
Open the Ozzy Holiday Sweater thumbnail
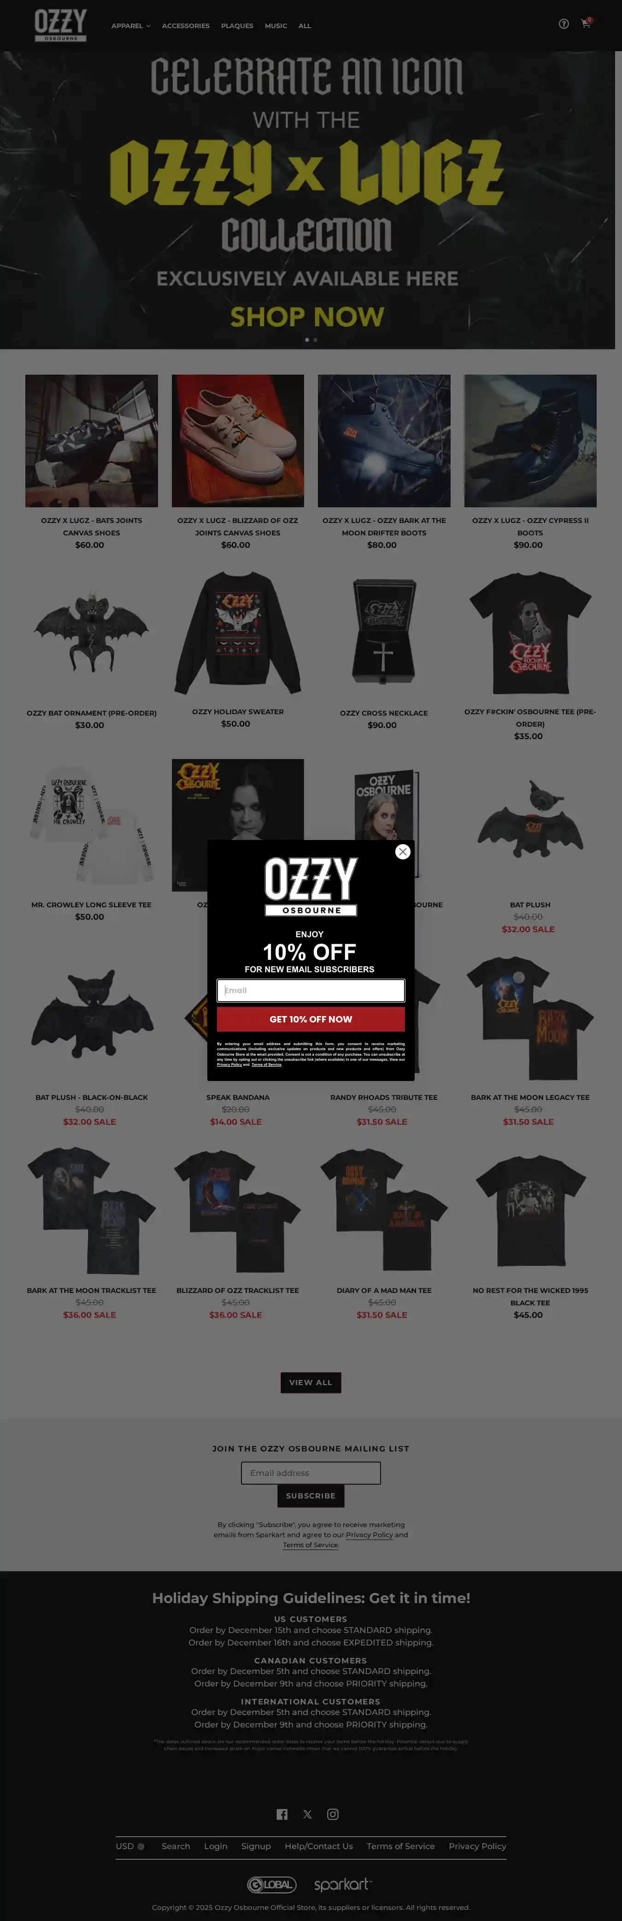[x=238, y=633]
